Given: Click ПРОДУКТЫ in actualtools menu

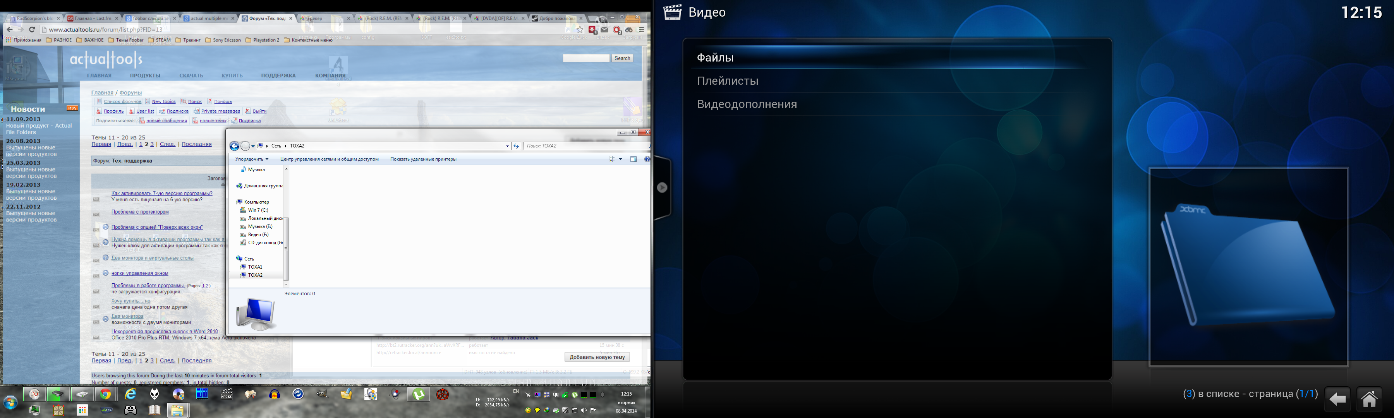Looking at the screenshot, I should 145,76.
